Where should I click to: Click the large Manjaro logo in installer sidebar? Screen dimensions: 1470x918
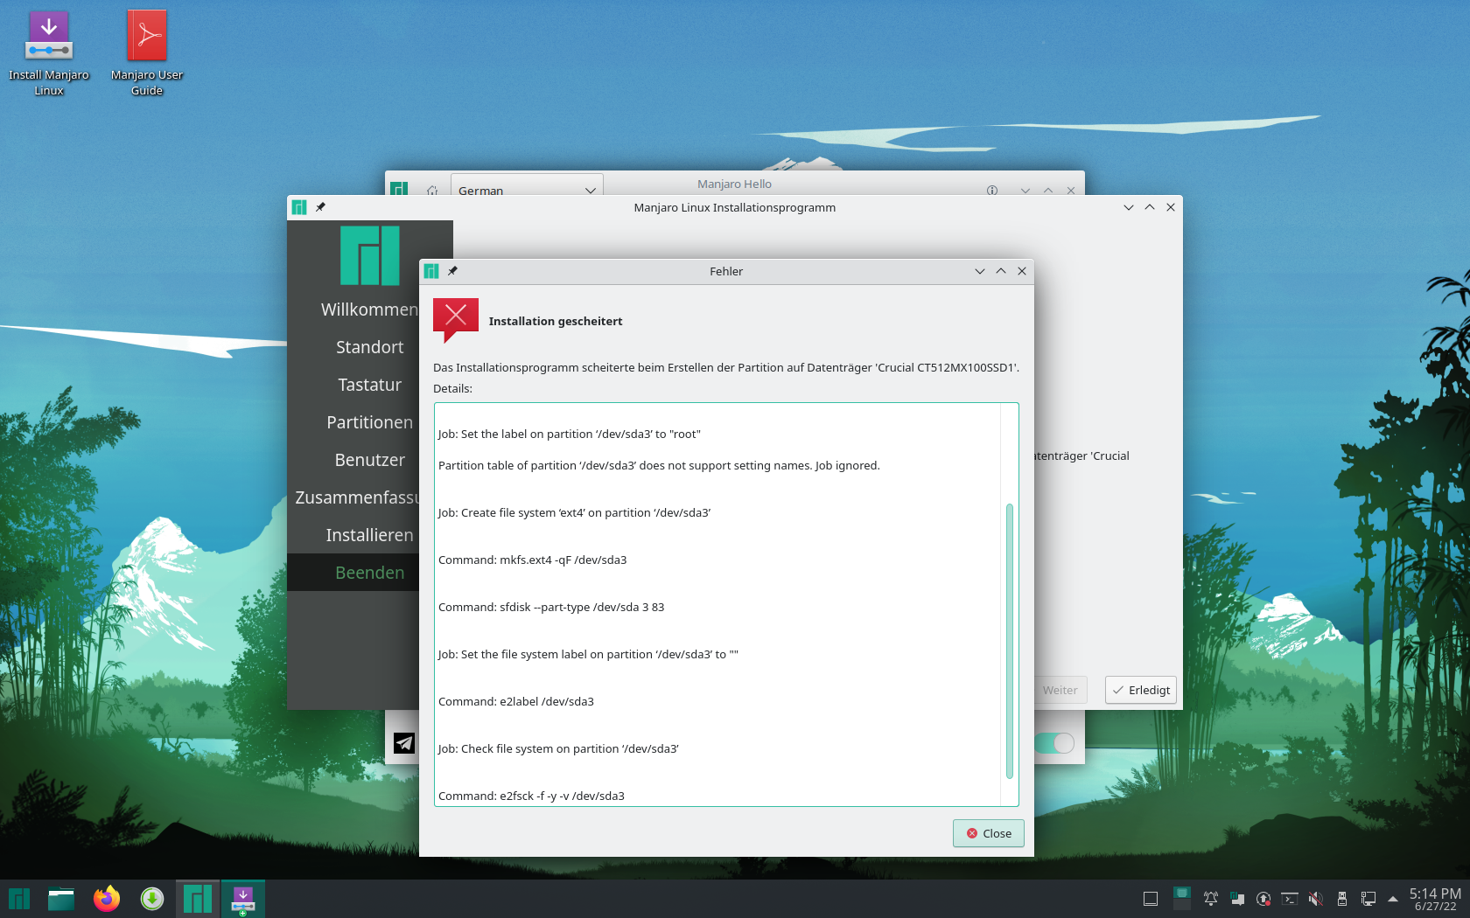coord(370,255)
